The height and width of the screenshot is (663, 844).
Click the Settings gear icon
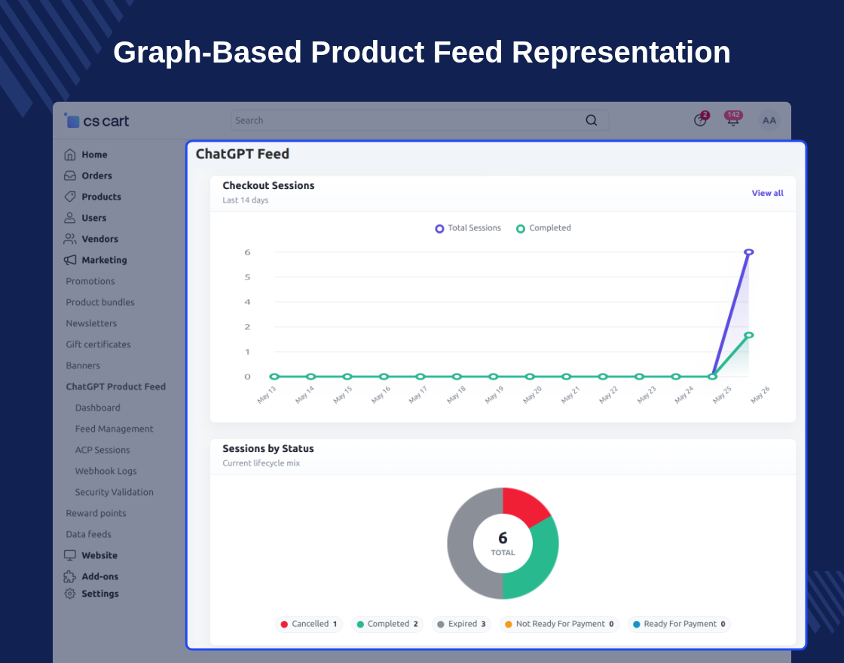pyautogui.click(x=70, y=594)
